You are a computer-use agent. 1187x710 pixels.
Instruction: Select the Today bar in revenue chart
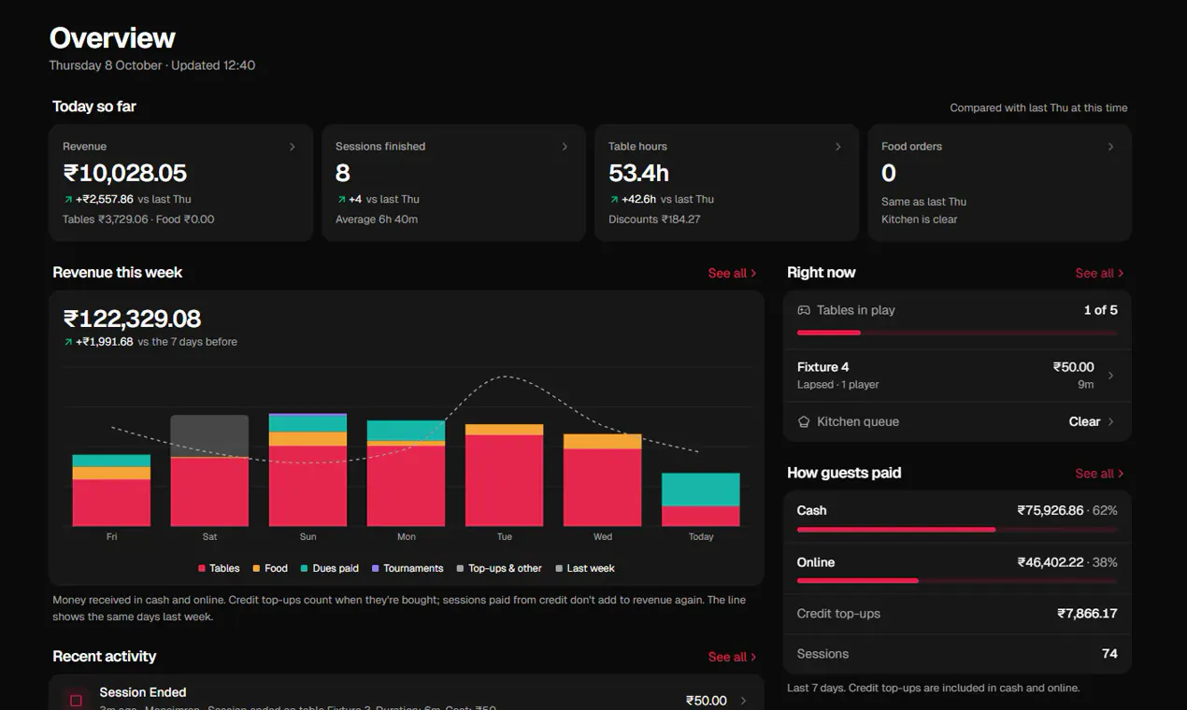coord(701,500)
